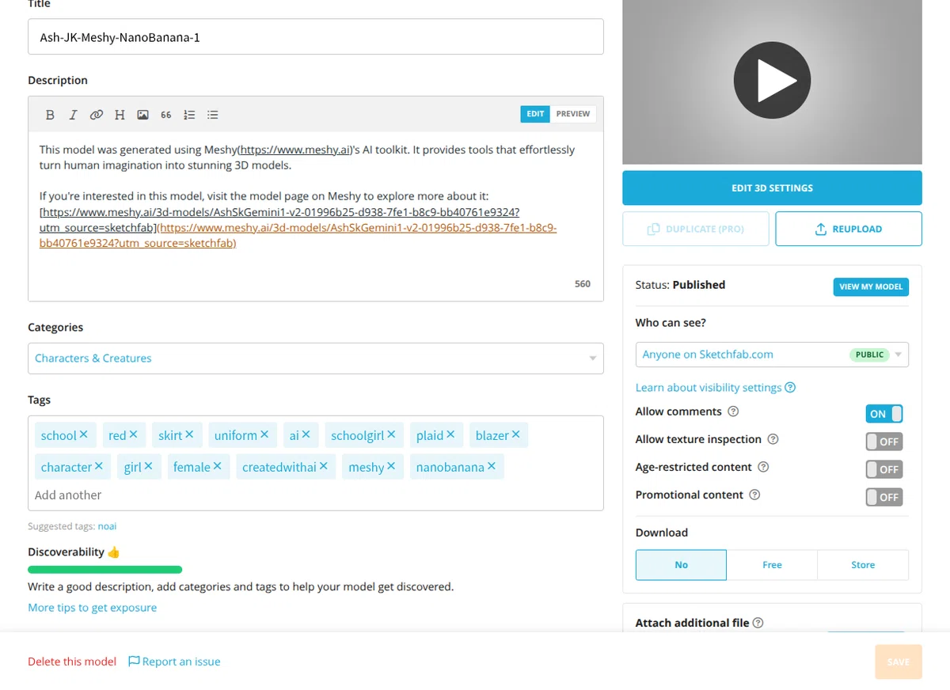Click the Duplicate (PRO) button

point(696,229)
